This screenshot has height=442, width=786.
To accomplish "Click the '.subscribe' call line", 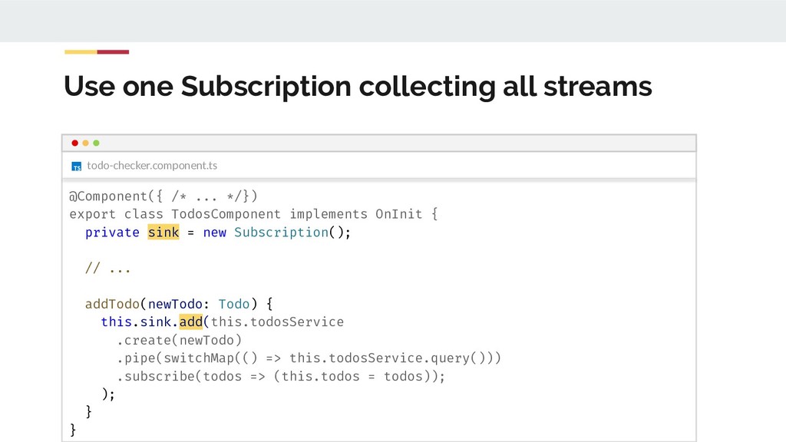I will (x=280, y=376).
